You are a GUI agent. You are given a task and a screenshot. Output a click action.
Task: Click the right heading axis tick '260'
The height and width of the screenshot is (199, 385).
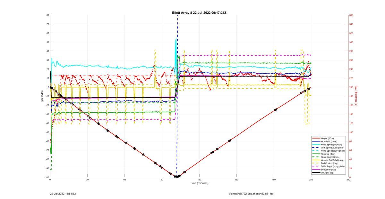(x=351, y=60)
